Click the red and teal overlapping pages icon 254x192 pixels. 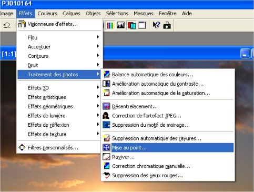point(131,25)
